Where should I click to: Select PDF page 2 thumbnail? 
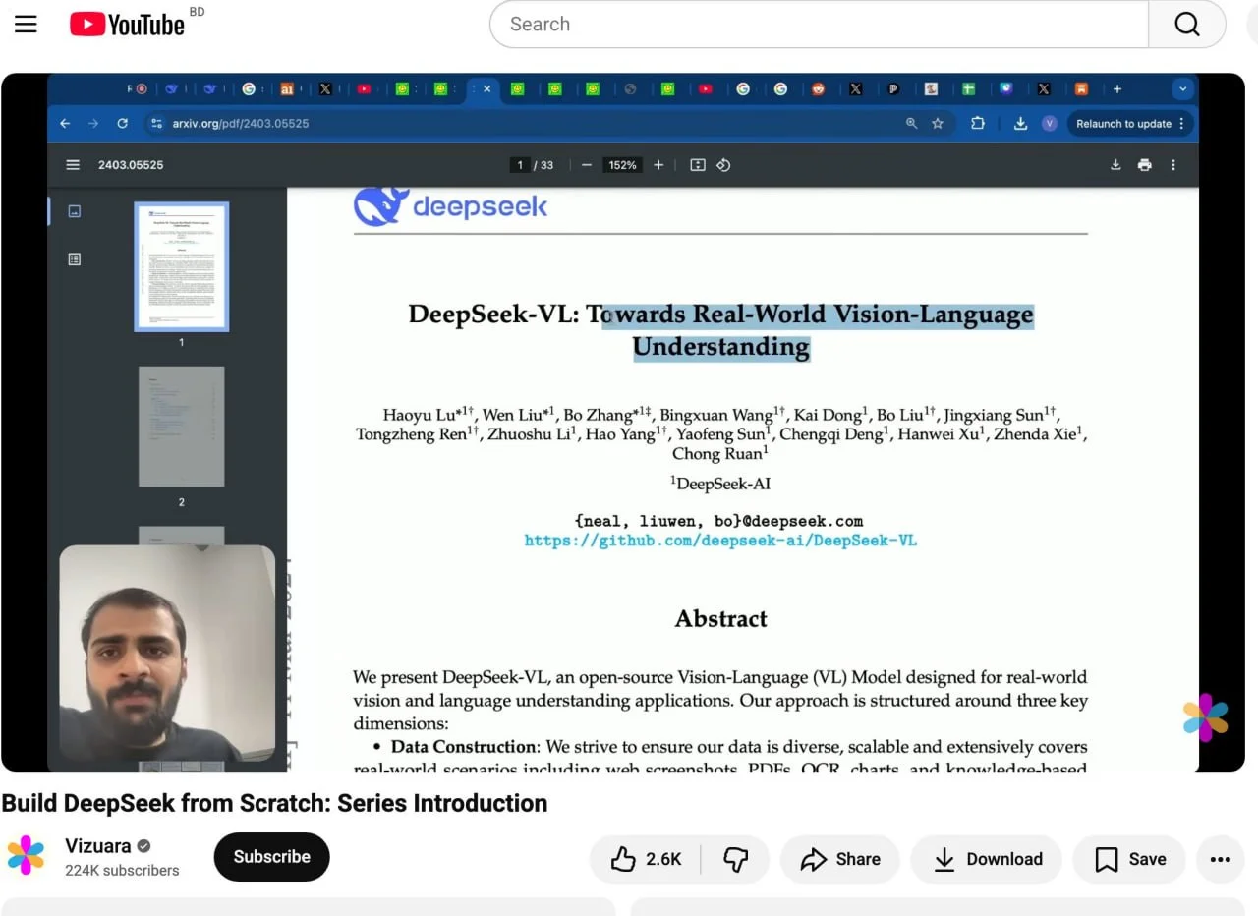coord(181,427)
